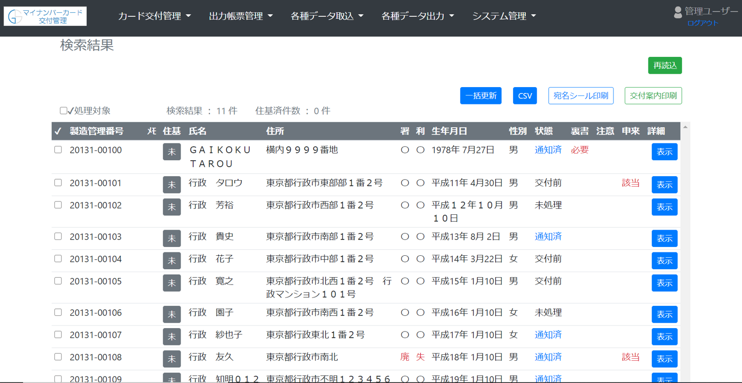This screenshot has height=383, width=742.
Task: Click 未 badge in 行政 貴史 row
Action: click(x=172, y=239)
